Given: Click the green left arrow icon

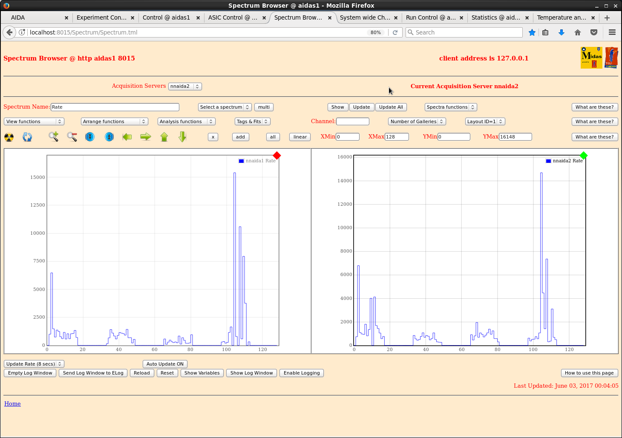Looking at the screenshot, I should click(x=127, y=137).
